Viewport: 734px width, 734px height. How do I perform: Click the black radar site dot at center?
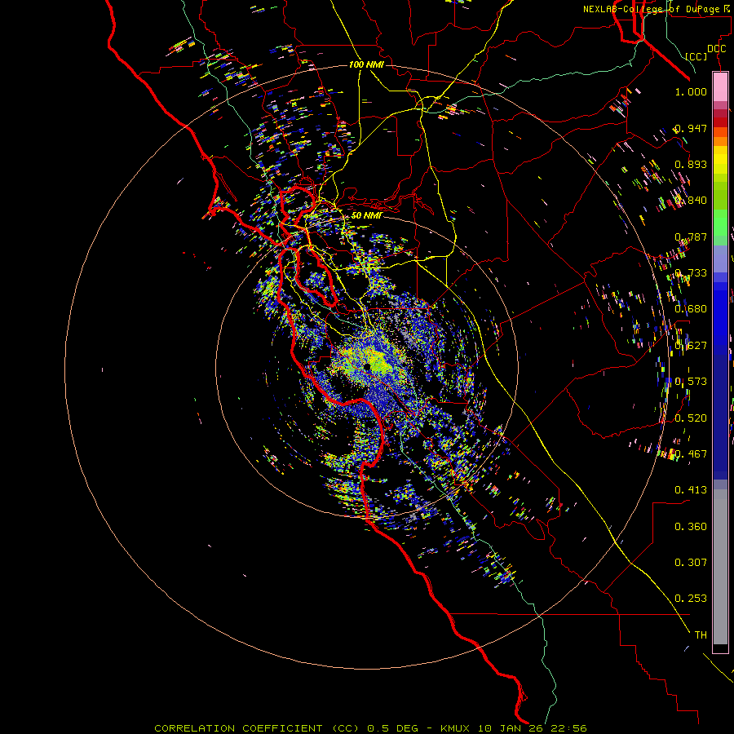(368, 366)
